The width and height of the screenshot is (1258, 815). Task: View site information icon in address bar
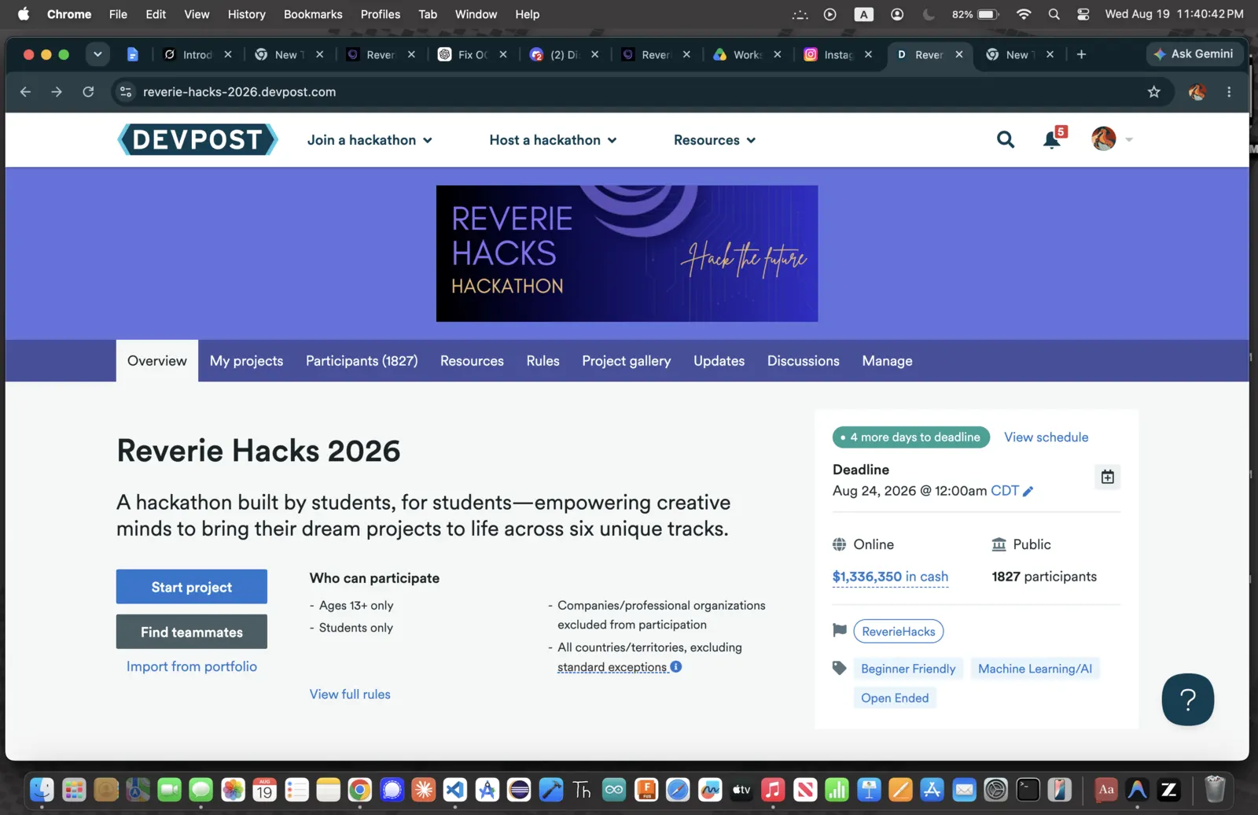point(126,92)
